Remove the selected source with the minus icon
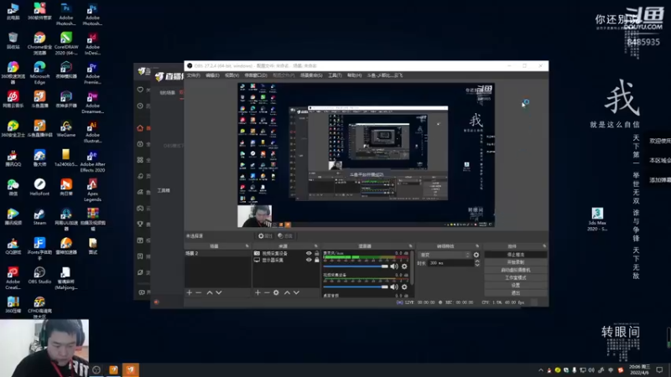The width and height of the screenshot is (671, 377). click(267, 292)
